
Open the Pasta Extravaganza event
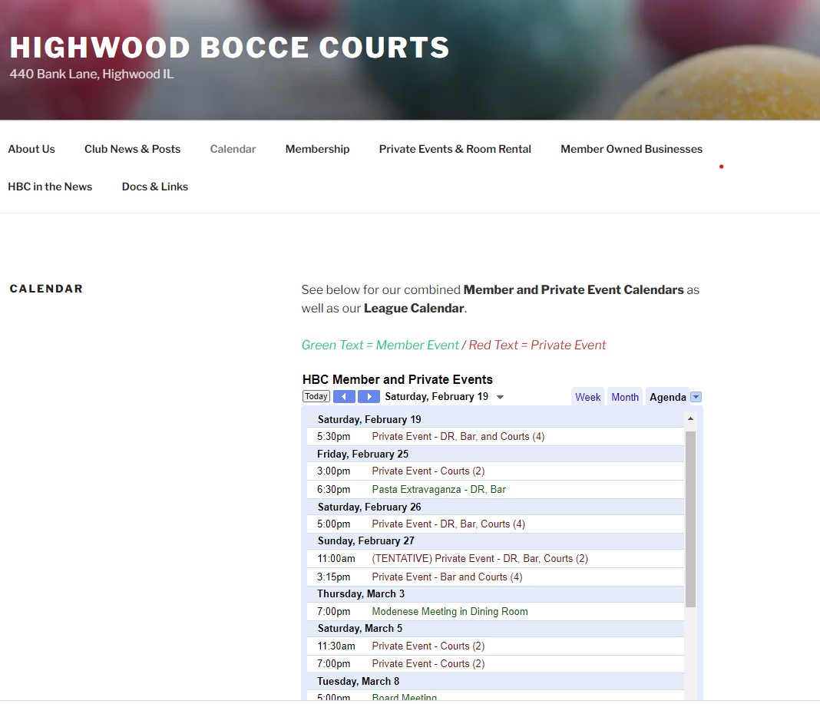point(438,489)
